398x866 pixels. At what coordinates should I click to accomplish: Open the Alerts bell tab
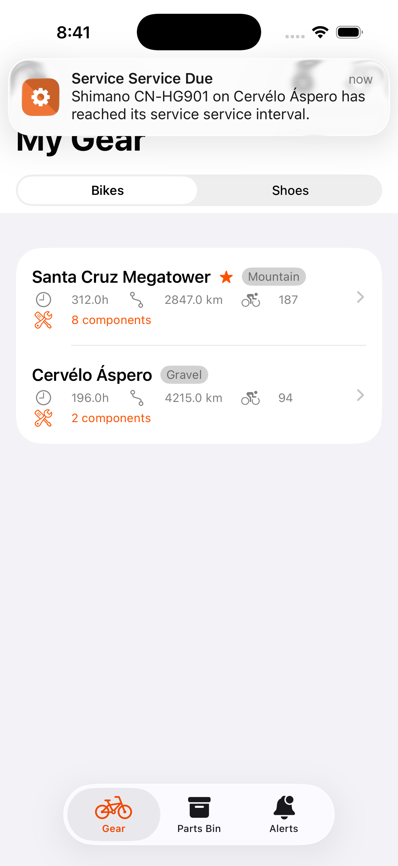tap(284, 814)
